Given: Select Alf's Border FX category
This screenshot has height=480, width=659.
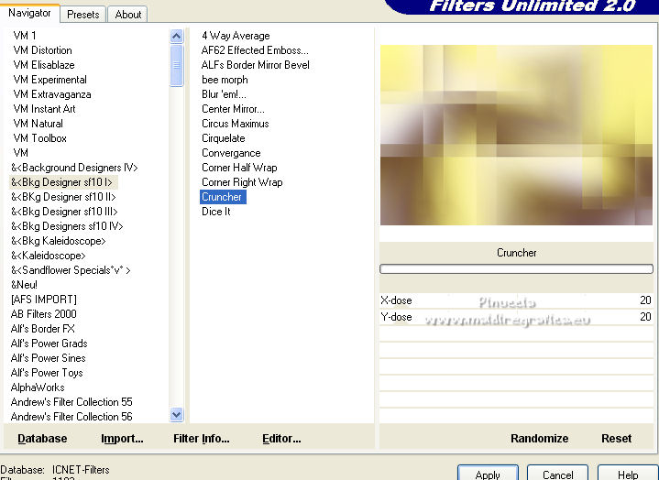Looking at the screenshot, I should 42,329.
